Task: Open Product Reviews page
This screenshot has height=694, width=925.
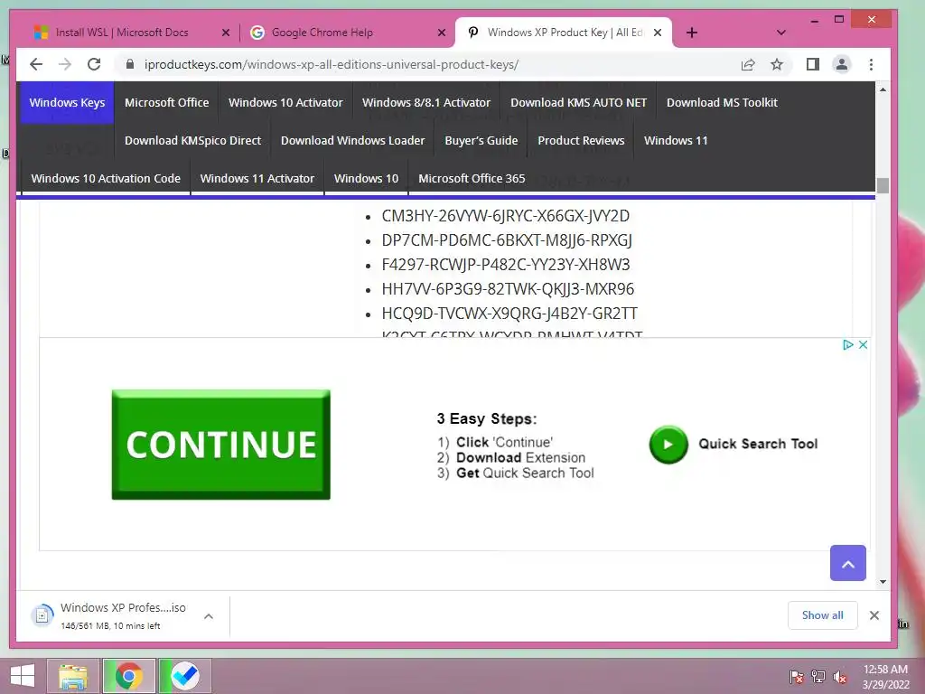Action: coord(581,140)
